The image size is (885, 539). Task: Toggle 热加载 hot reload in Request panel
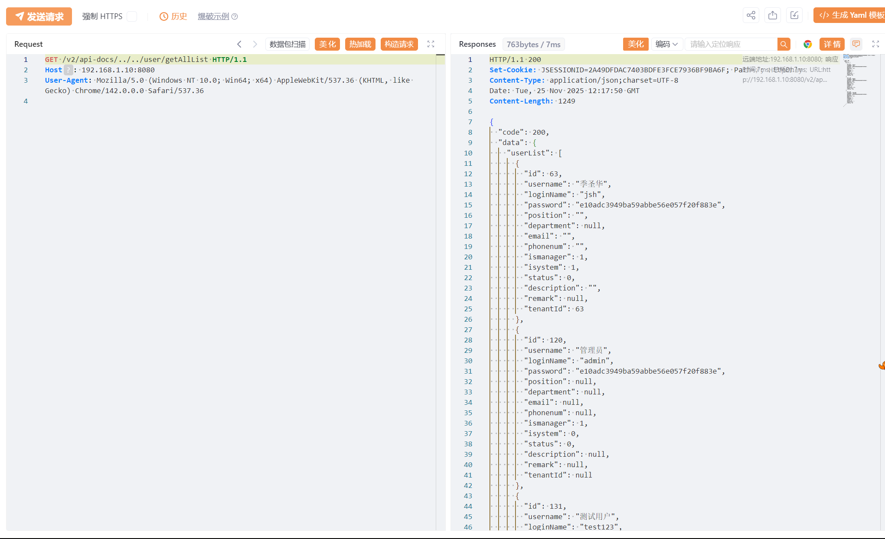click(360, 44)
